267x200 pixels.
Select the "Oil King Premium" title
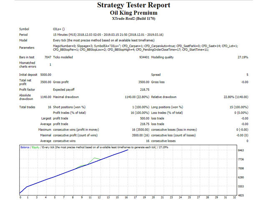pyautogui.click(x=133, y=13)
